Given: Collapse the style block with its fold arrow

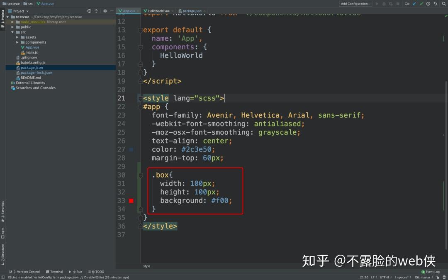Looking at the screenshot, I should pyautogui.click(x=140, y=98).
